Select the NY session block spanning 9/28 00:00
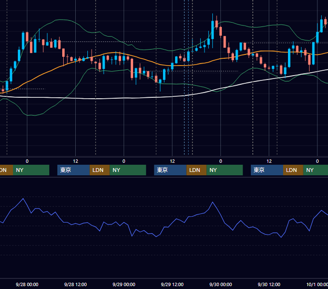This screenshot has height=289, width=328. pos(31,170)
